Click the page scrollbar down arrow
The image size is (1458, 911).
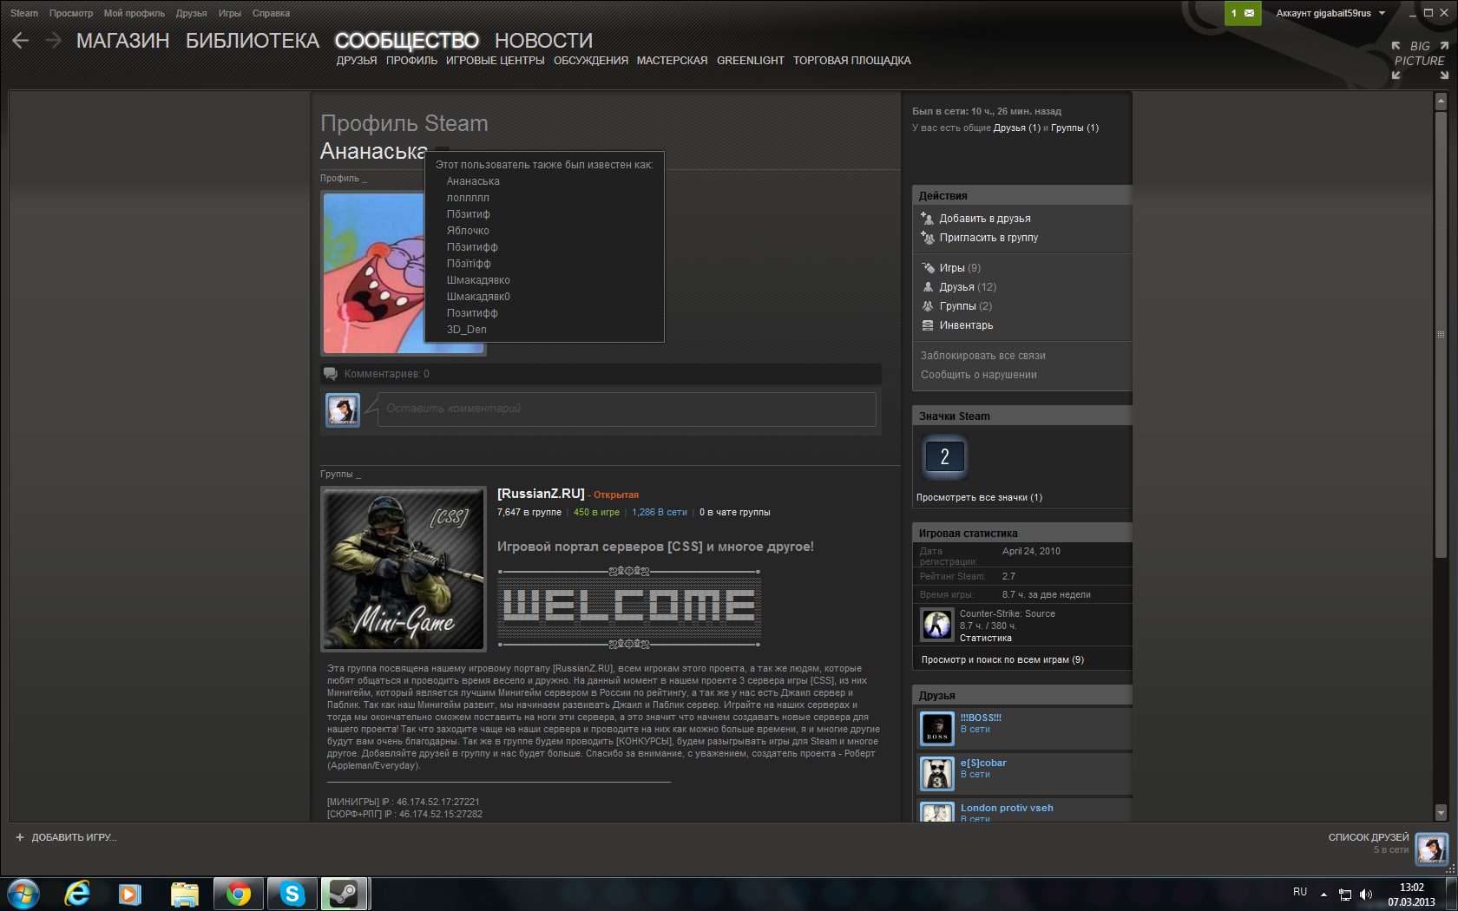coord(1441,813)
